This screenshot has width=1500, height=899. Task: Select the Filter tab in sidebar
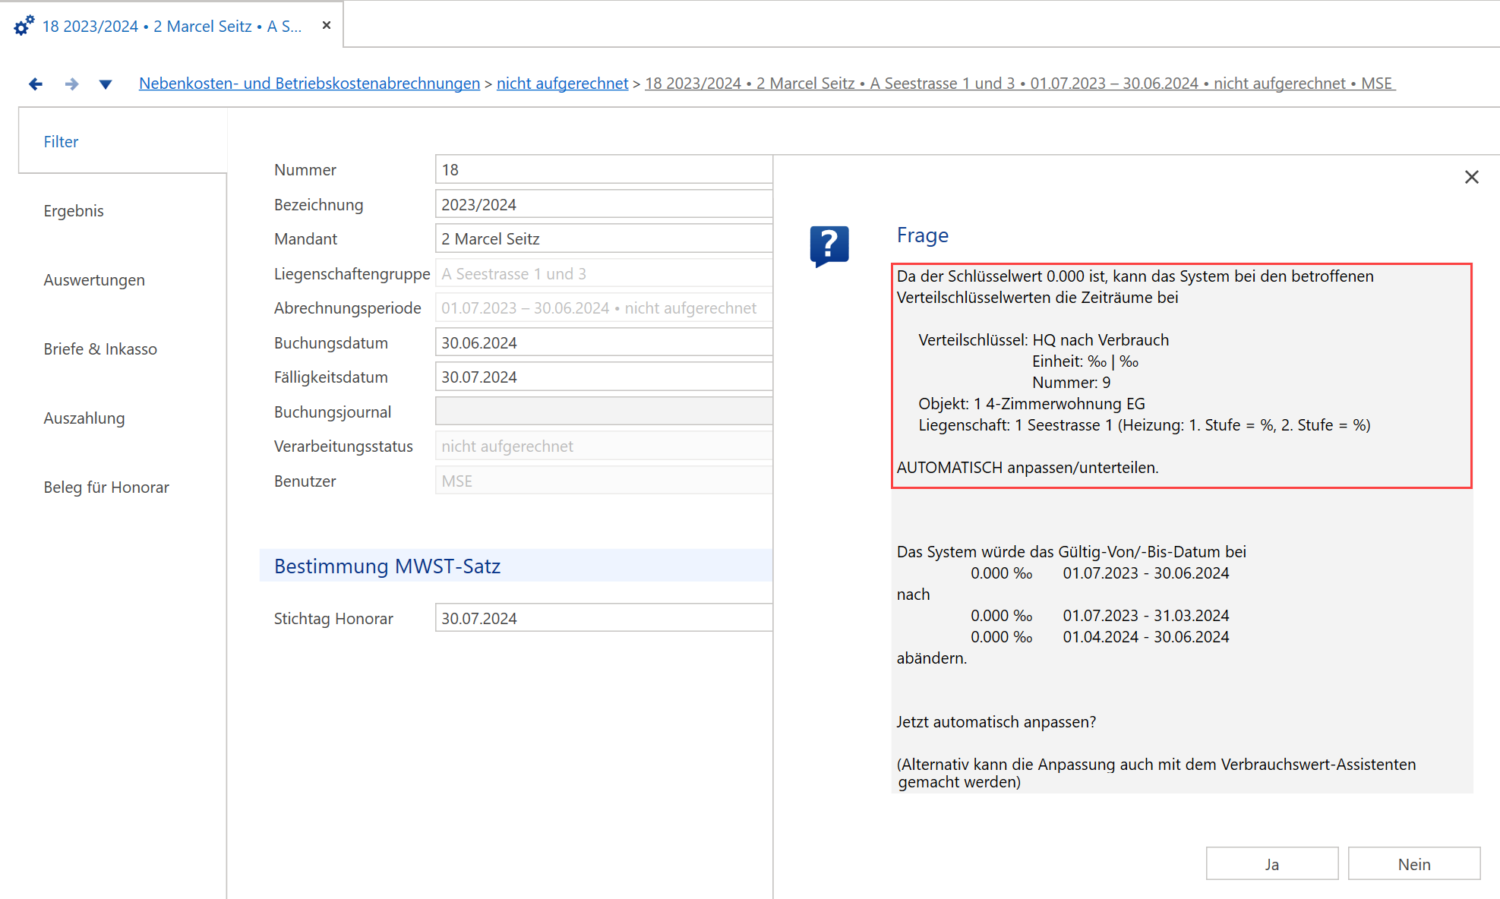point(122,142)
